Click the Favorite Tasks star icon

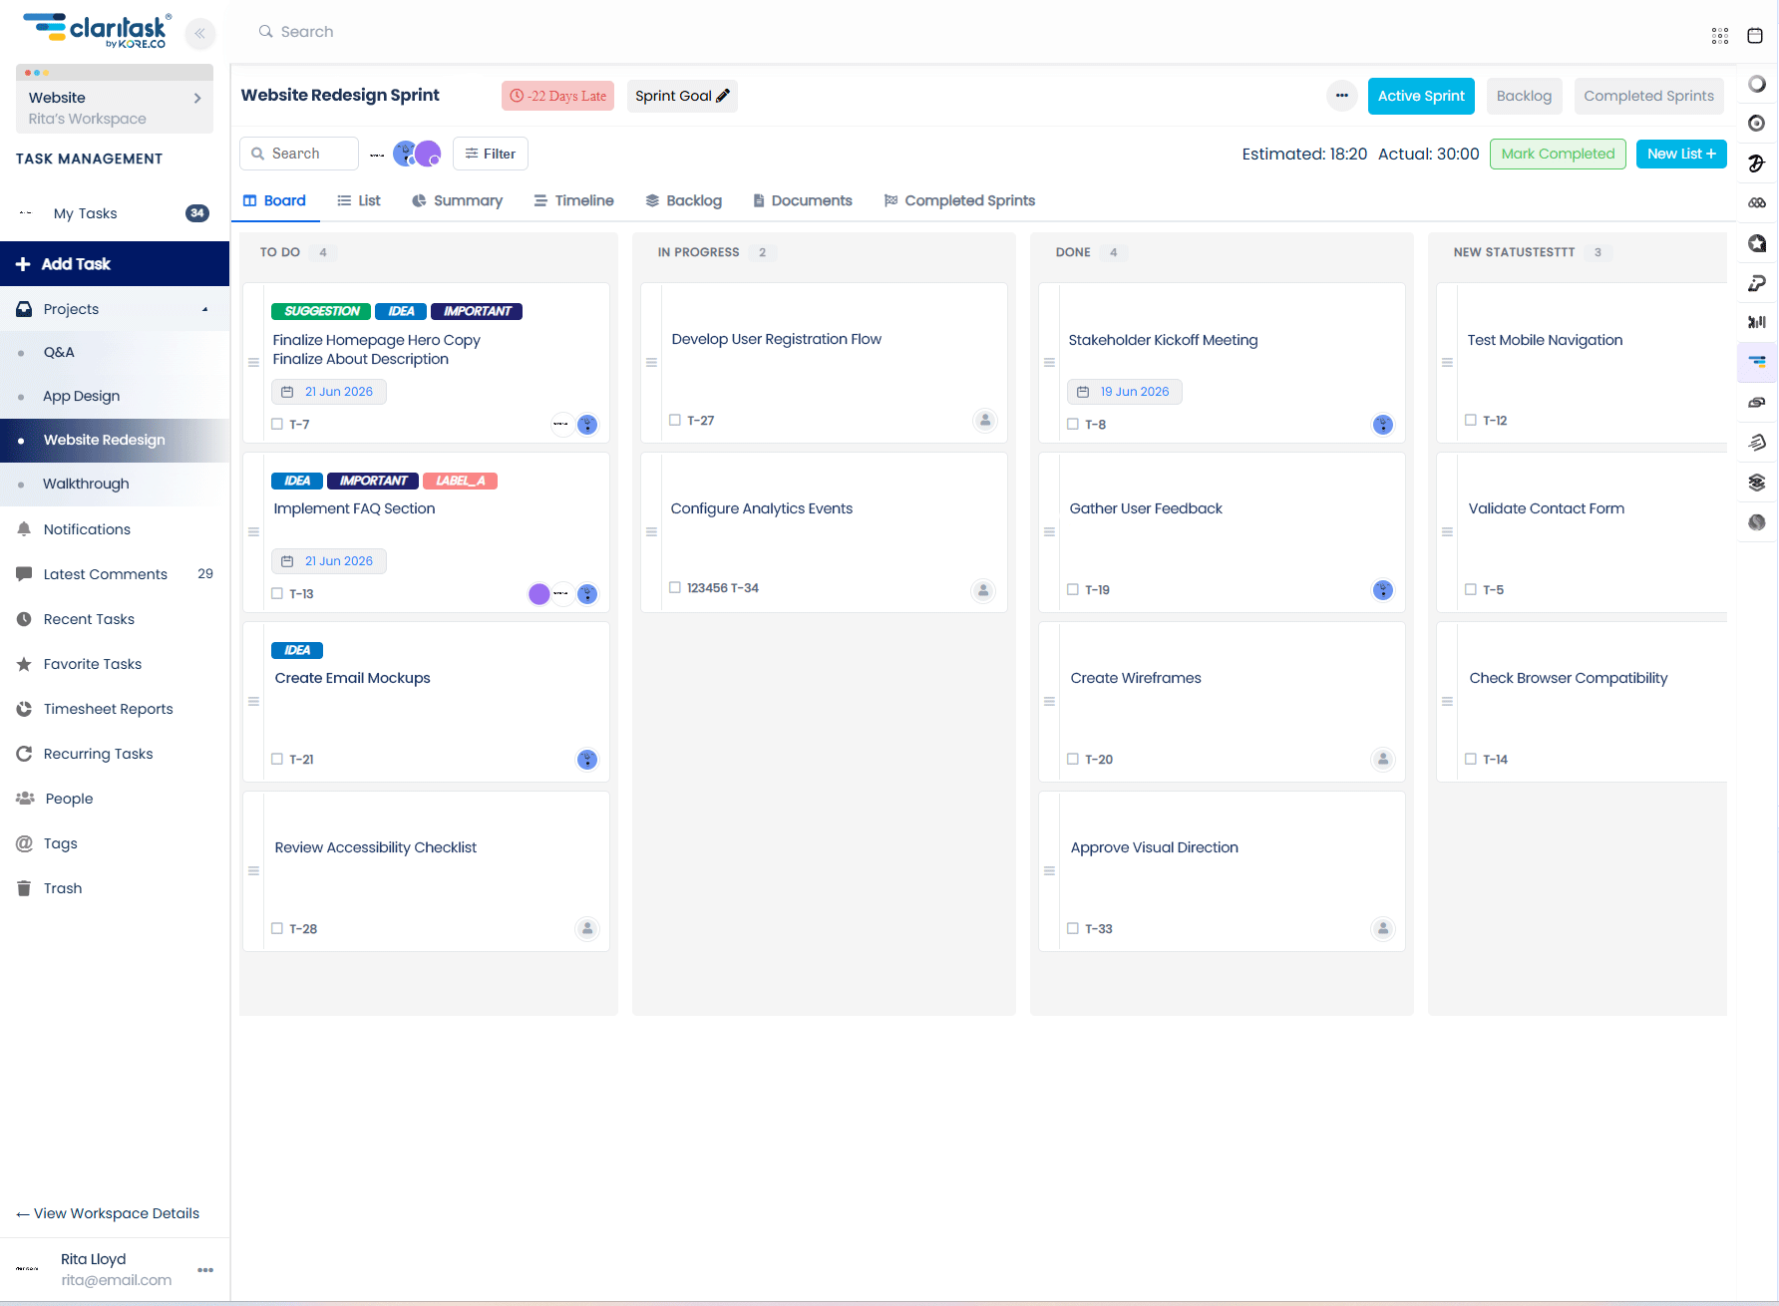[x=24, y=664]
